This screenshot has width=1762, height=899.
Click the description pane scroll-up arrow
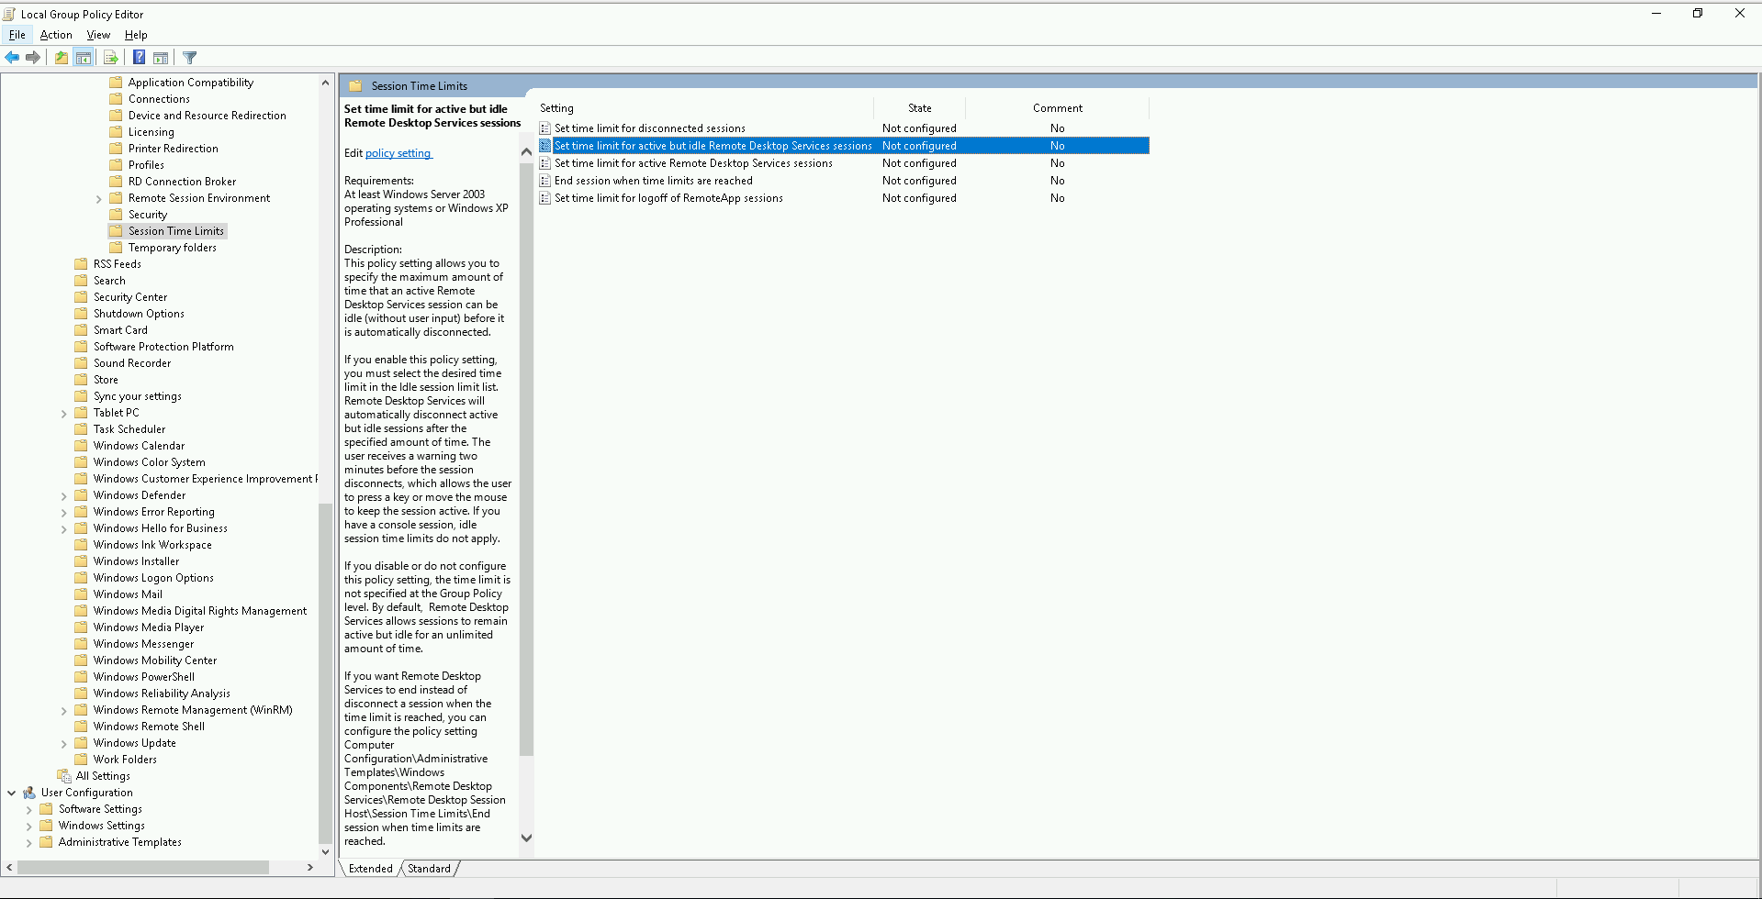click(x=526, y=151)
